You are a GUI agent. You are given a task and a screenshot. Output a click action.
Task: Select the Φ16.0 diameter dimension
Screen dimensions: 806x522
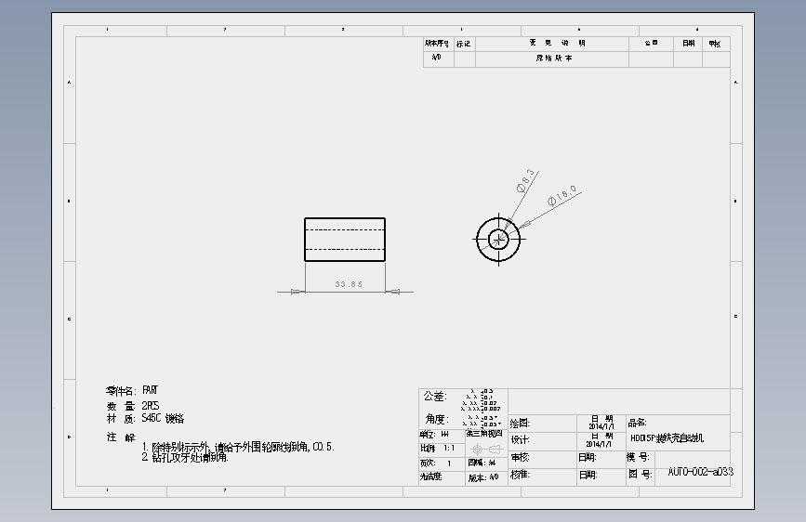[562, 195]
